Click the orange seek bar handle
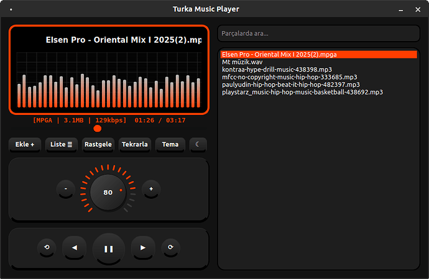 click(x=98, y=128)
